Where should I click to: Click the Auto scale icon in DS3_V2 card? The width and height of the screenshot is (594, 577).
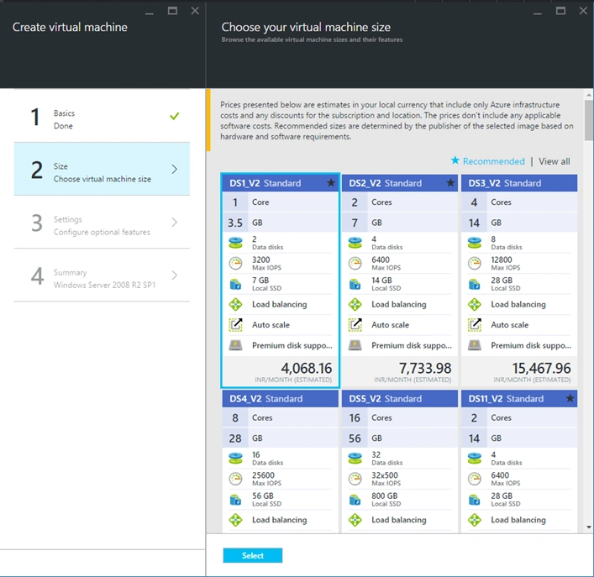point(475,325)
